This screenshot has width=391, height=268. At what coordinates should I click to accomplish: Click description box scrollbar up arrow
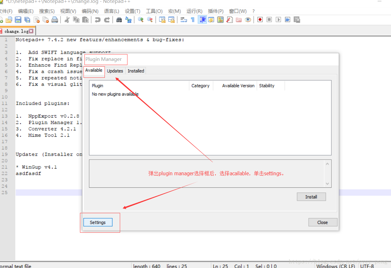tap(327, 164)
